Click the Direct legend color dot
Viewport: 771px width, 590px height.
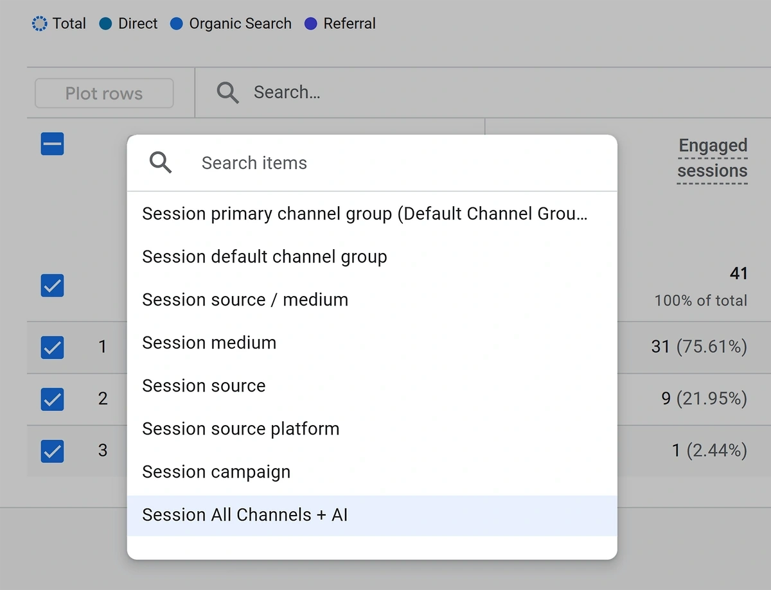[106, 24]
